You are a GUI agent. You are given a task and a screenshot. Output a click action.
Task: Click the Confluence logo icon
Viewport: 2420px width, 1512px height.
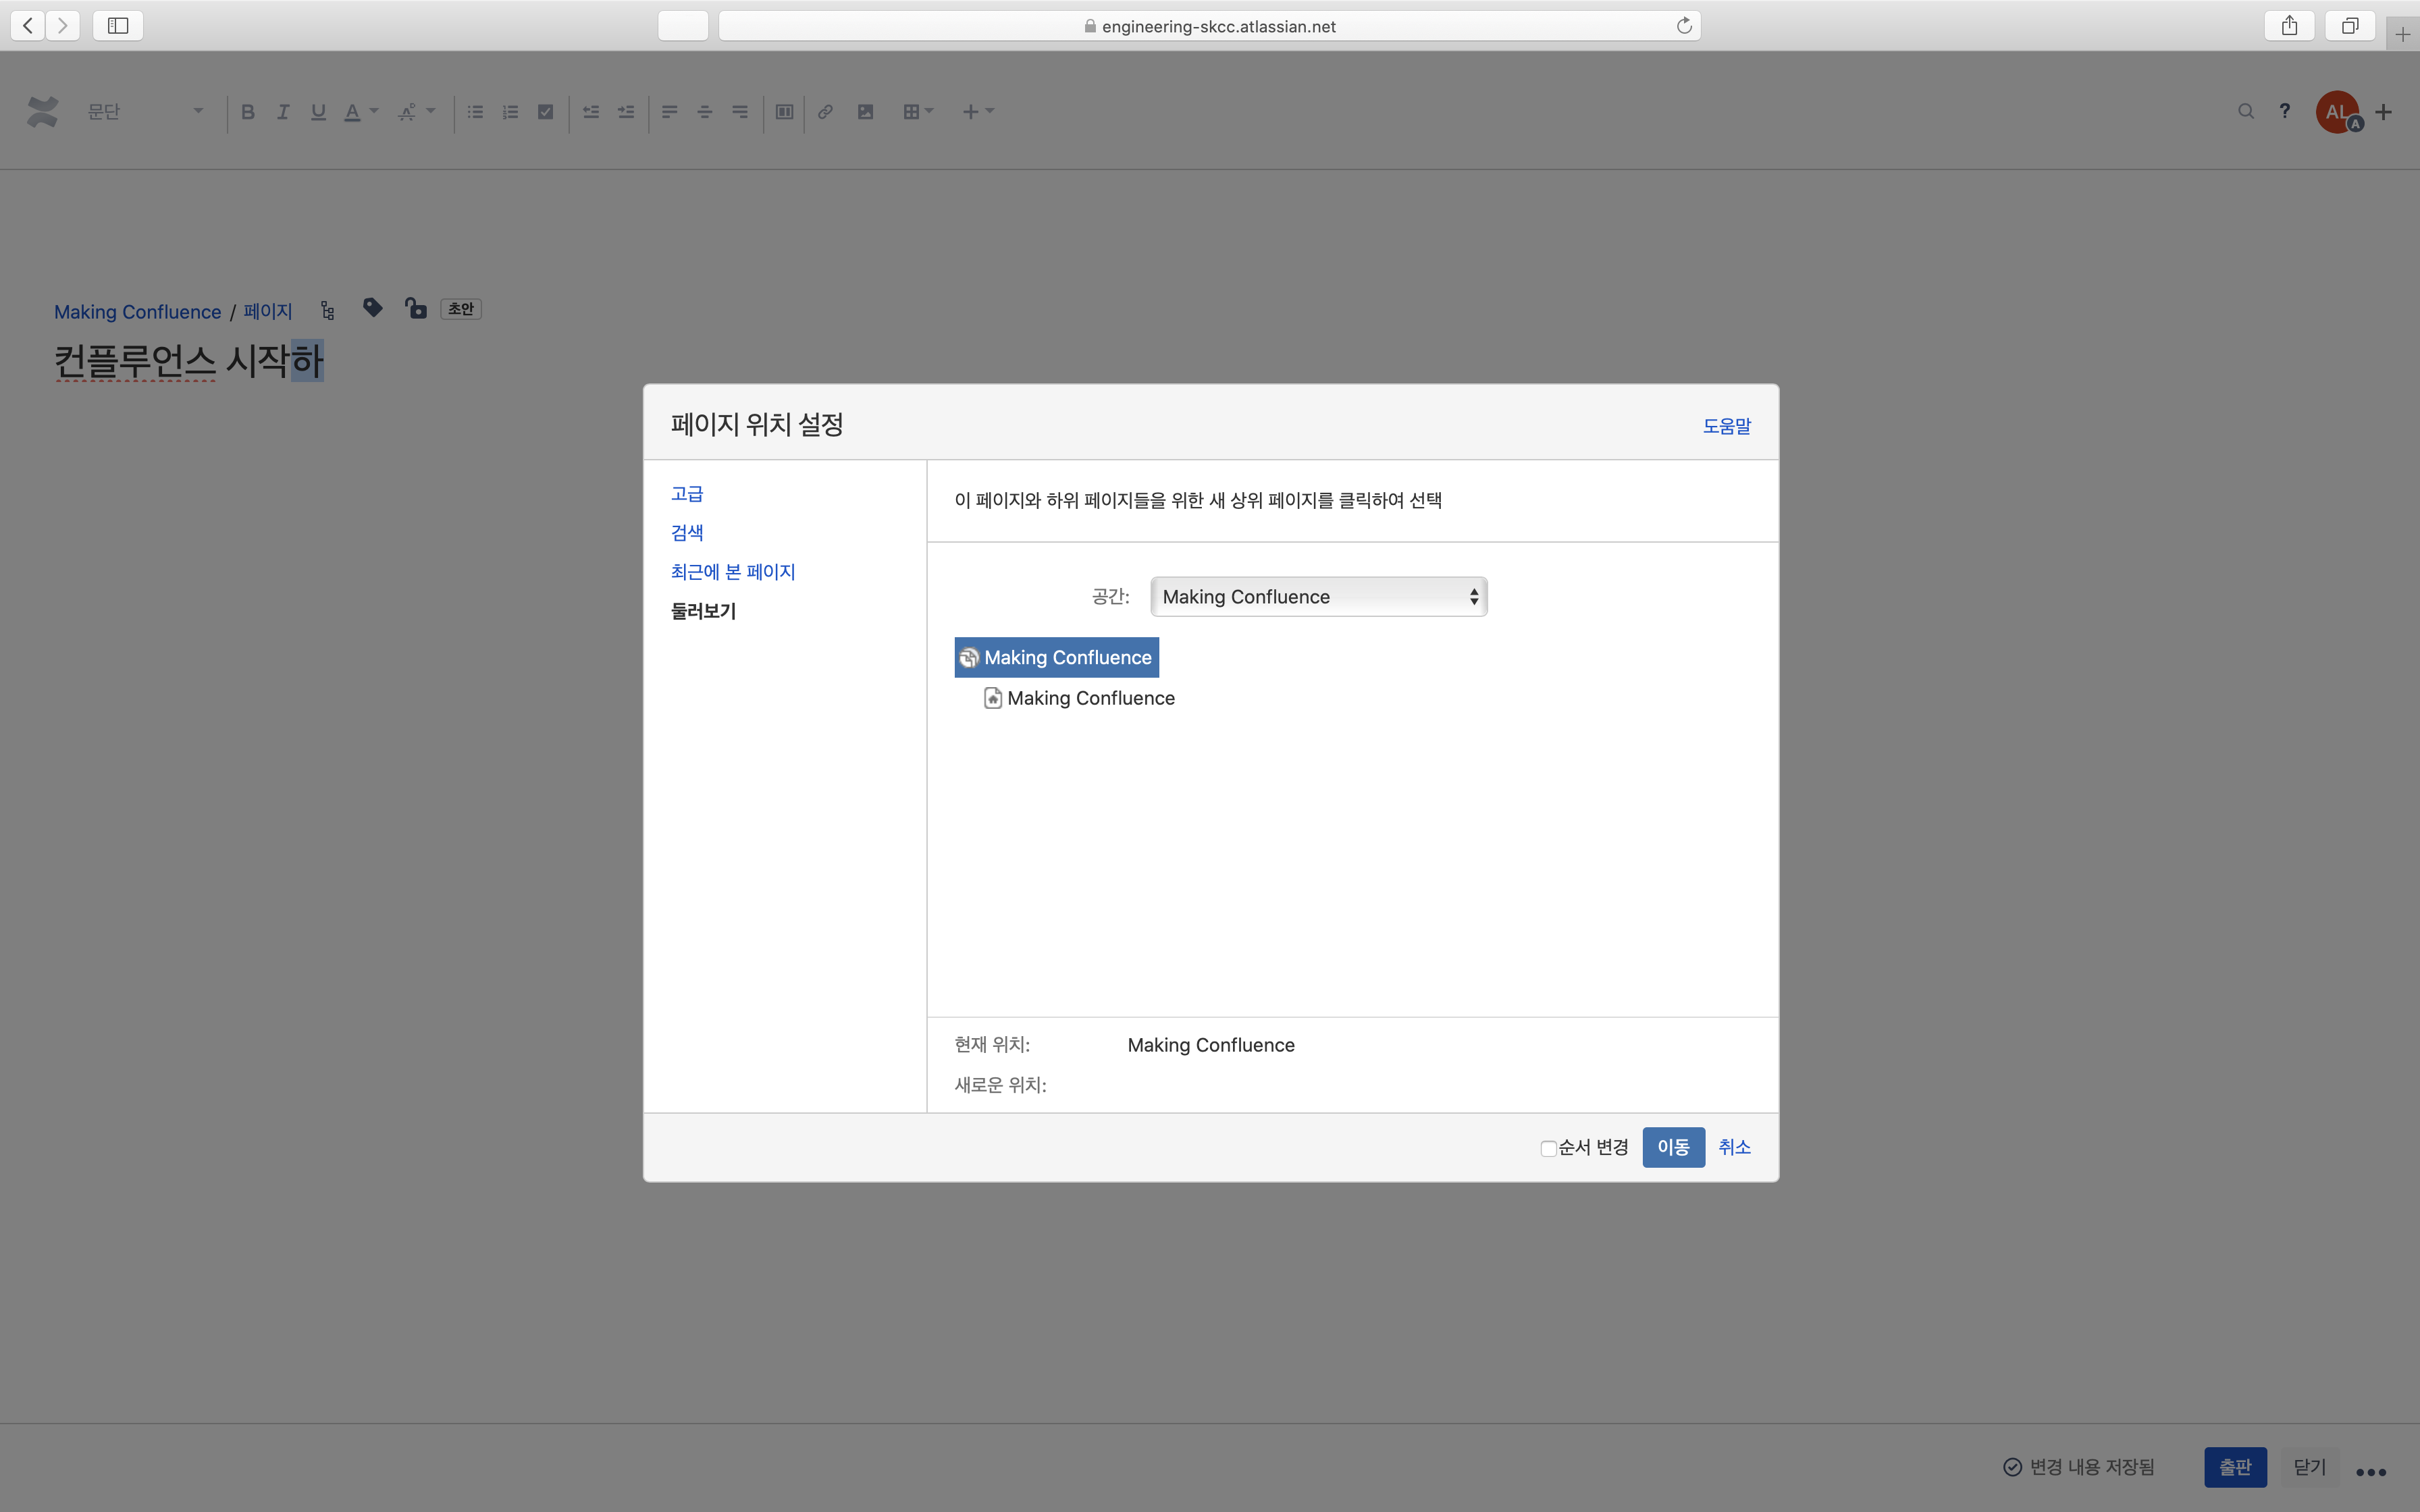point(42,111)
